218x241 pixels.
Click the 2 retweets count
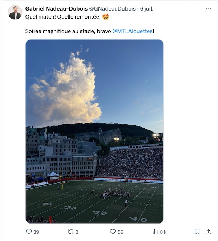(77, 232)
